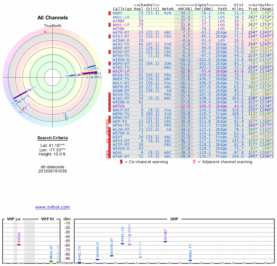Click the Callsign column header
This screenshot has height=266, width=277.
123,9
